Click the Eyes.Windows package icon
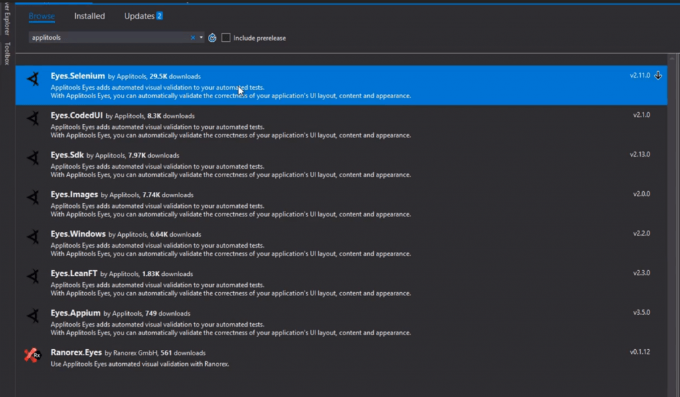 coord(33,237)
